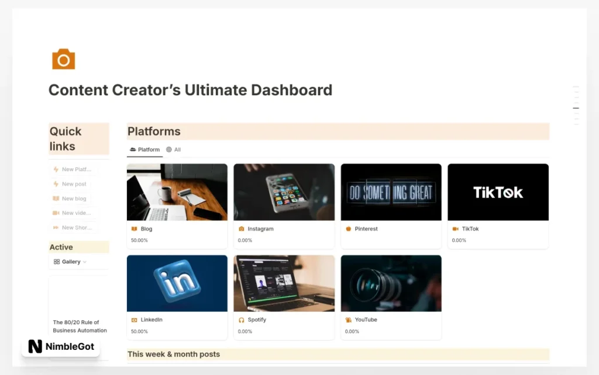Click the Spotify card's headphones icon

pyautogui.click(x=241, y=320)
